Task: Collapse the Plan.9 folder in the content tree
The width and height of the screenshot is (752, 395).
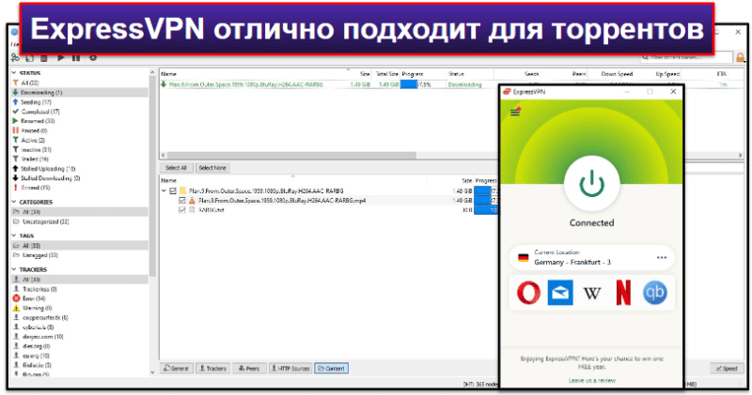Action: point(164,190)
